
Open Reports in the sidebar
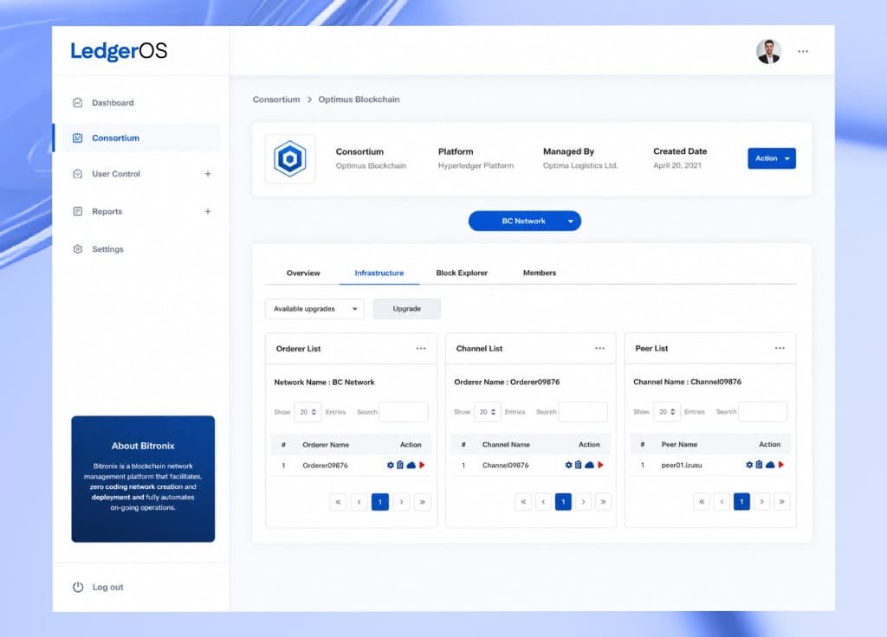coord(107,211)
